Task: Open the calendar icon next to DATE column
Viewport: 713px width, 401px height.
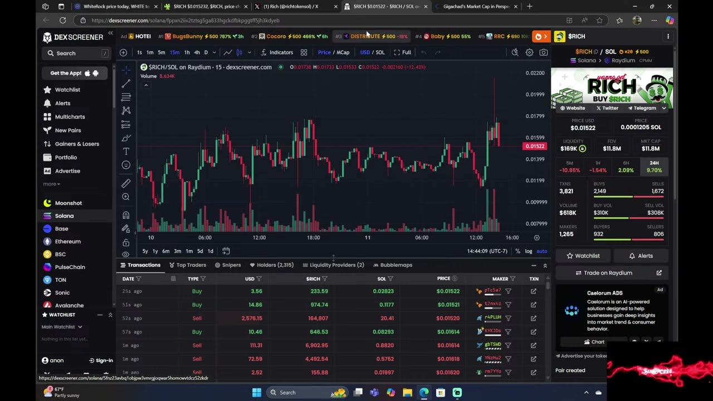Action: click(x=173, y=278)
